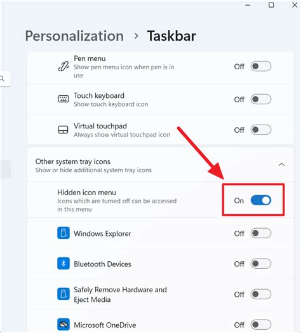Viewport: 301px width, 333px height.
Task: Turn on Microsoft OneDrive tray toggle
Action: click(x=260, y=325)
